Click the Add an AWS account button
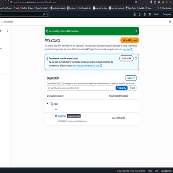 (x=129, y=40)
